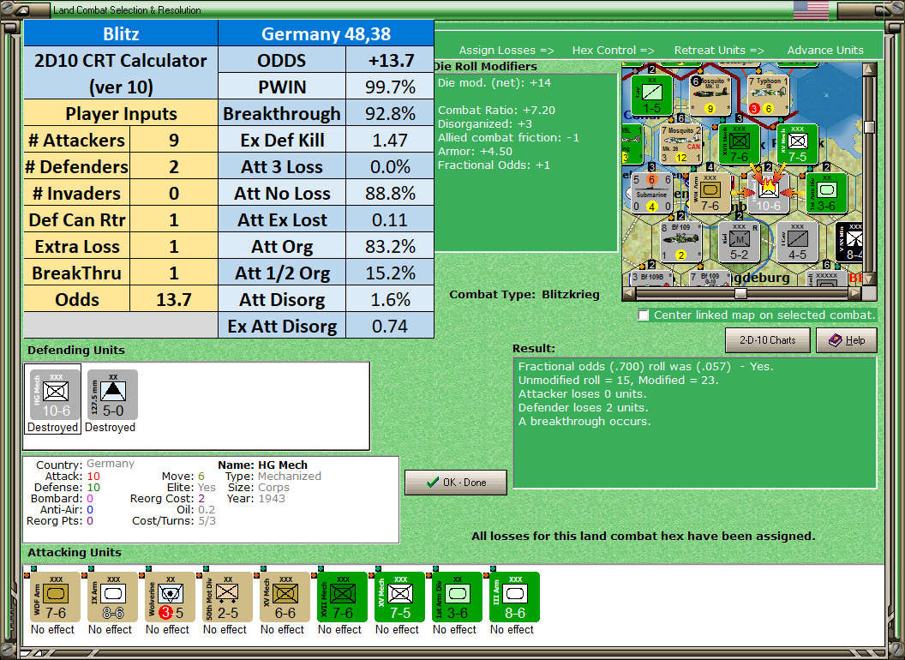Click the ODDS result +13.7
The width and height of the screenshot is (905, 660).
(390, 60)
